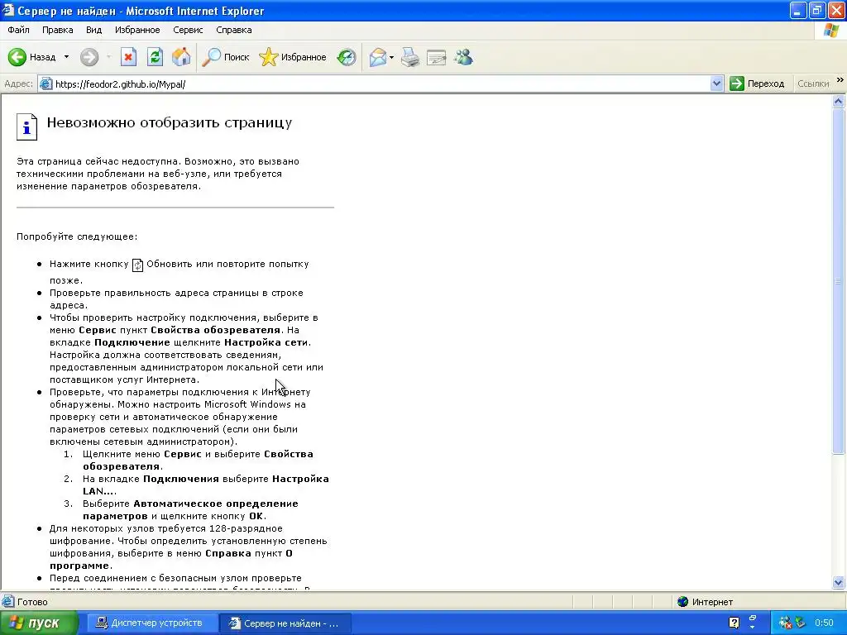Click the page icon in address bar
This screenshot has width=847, height=635.
pos(46,84)
